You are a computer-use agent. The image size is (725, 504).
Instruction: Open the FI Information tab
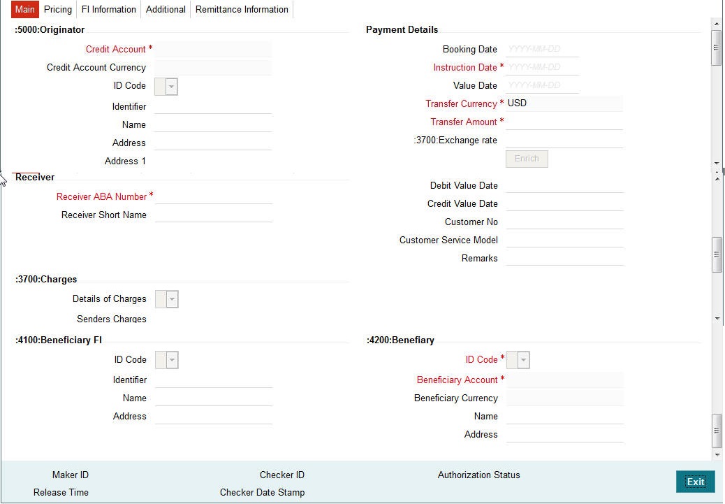109,9
